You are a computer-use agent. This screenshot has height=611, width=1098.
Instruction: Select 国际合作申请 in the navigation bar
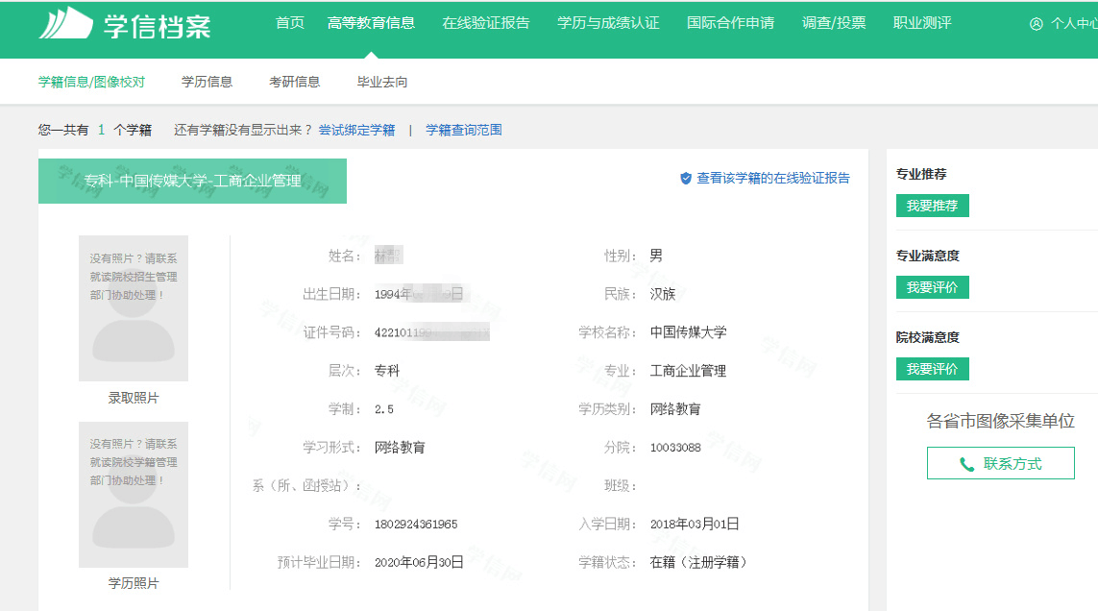[x=730, y=23]
